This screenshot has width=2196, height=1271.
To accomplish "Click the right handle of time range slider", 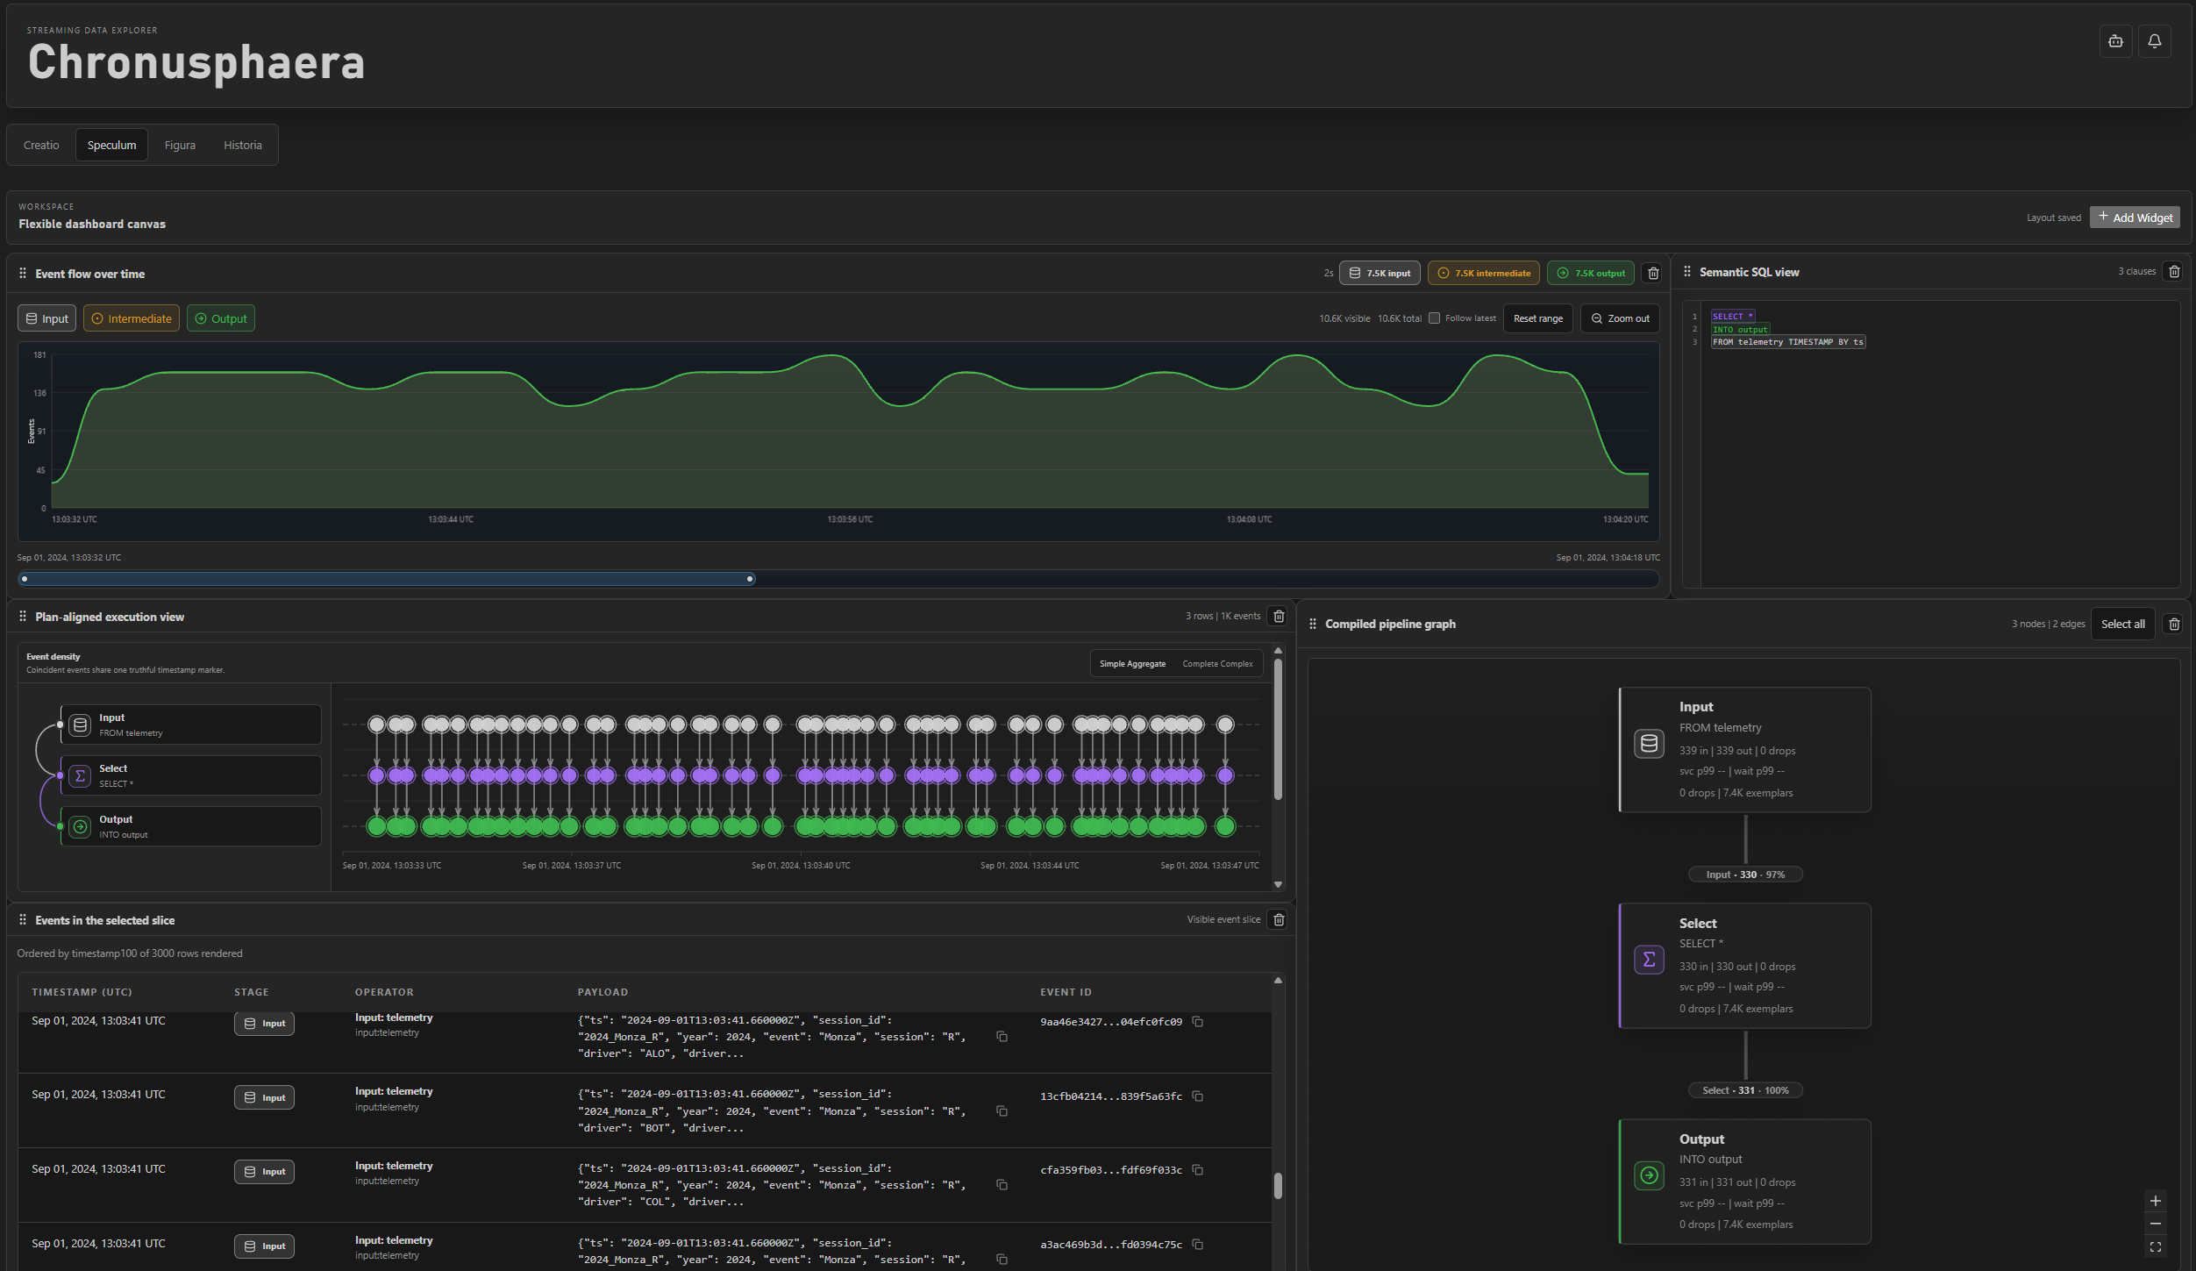I will click(x=750, y=579).
